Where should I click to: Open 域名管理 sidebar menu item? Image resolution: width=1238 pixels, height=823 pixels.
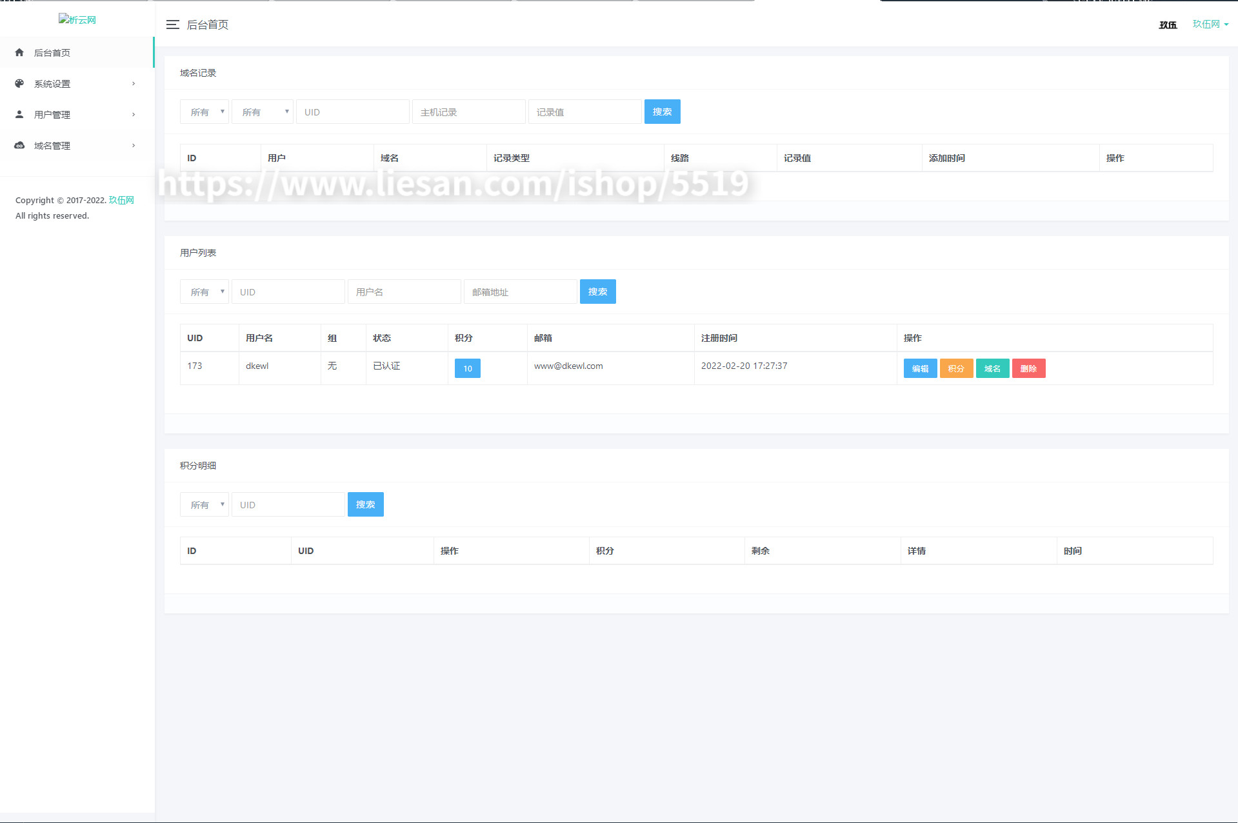pyautogui.click(x=77, y=145)
